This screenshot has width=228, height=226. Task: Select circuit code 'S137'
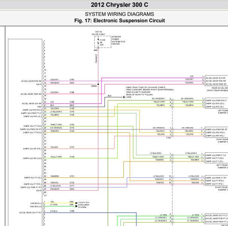click(72, 147)
